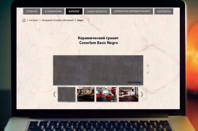
Task: Open ОБРАБОТКА КЕРОМАГРАНИТА page
Action: point(132,11)
